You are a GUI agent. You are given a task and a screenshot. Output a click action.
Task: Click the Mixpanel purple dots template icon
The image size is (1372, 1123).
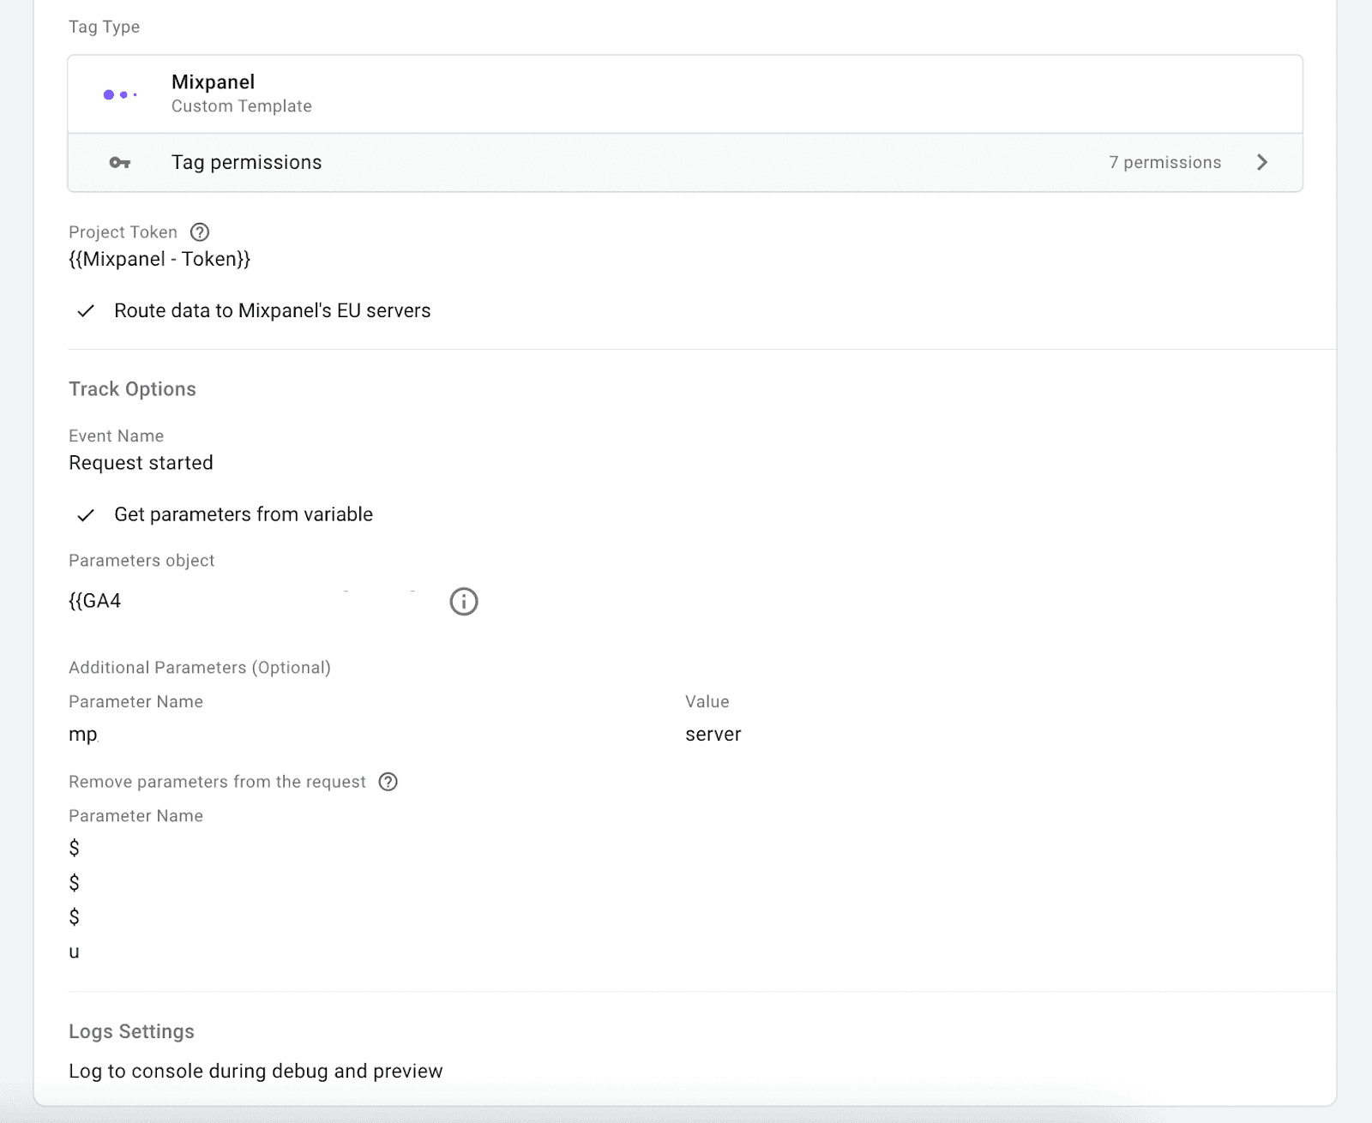120,93
